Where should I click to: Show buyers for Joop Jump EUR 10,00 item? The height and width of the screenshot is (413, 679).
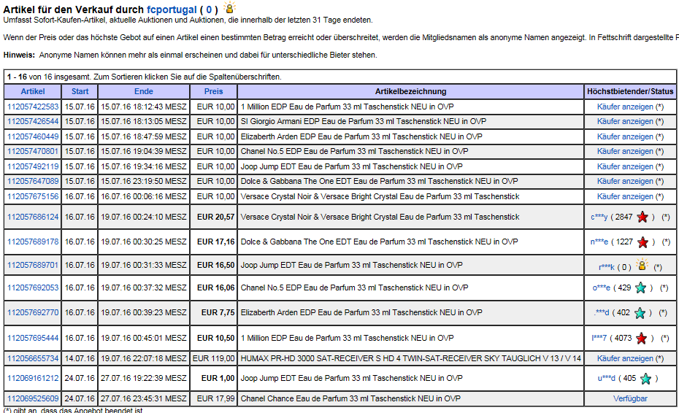tap(625, 166)
